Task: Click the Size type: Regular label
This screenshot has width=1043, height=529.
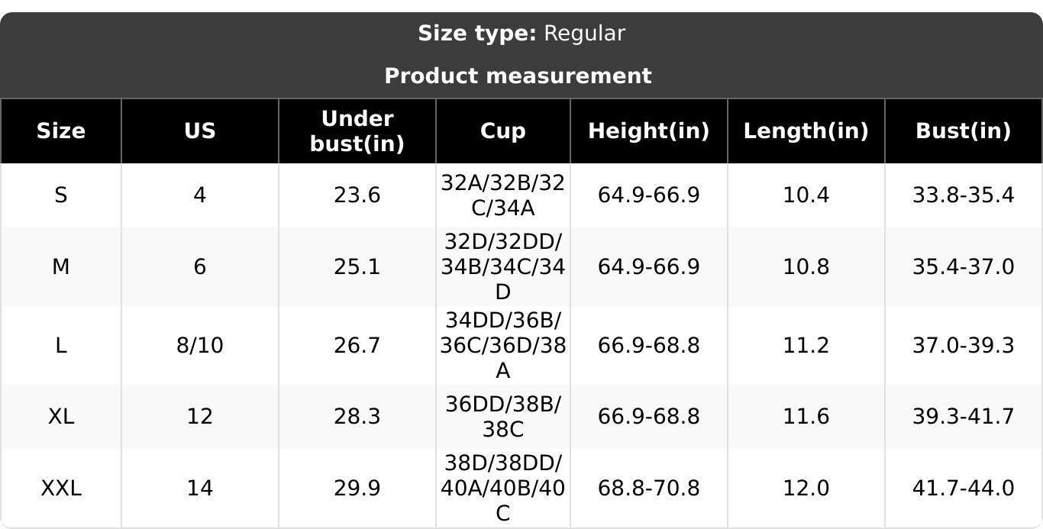Action: pos(521,34)
